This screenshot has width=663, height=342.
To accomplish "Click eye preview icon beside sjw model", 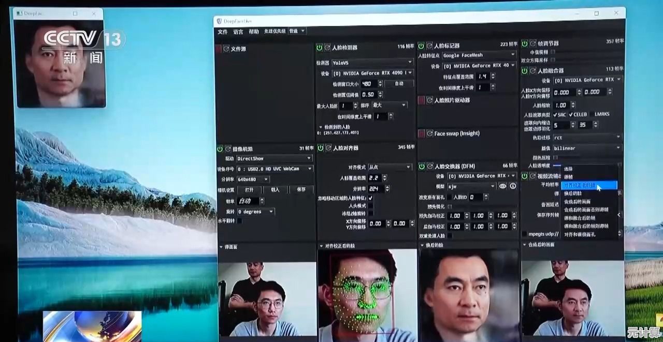I will coord(502,186).
